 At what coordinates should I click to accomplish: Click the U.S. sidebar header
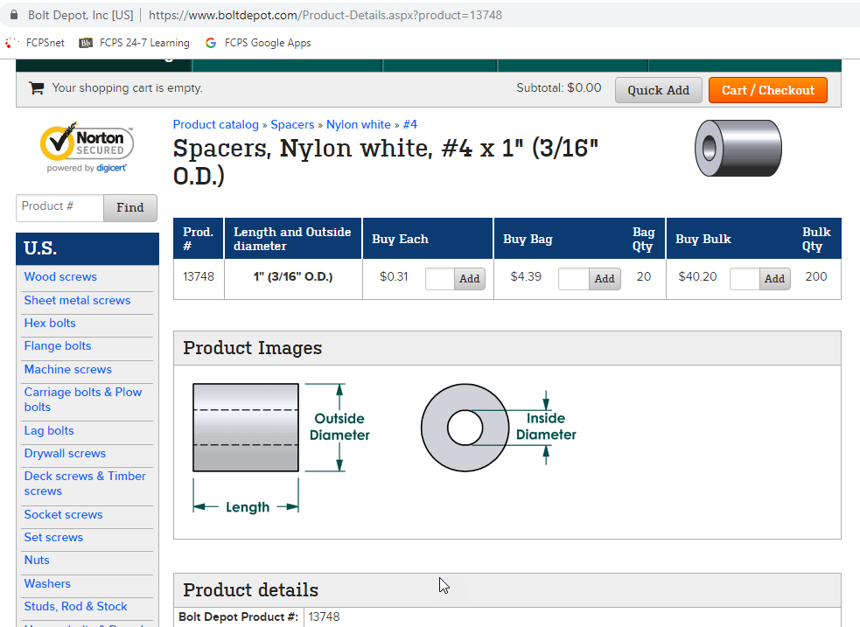[x=87, y=249]
